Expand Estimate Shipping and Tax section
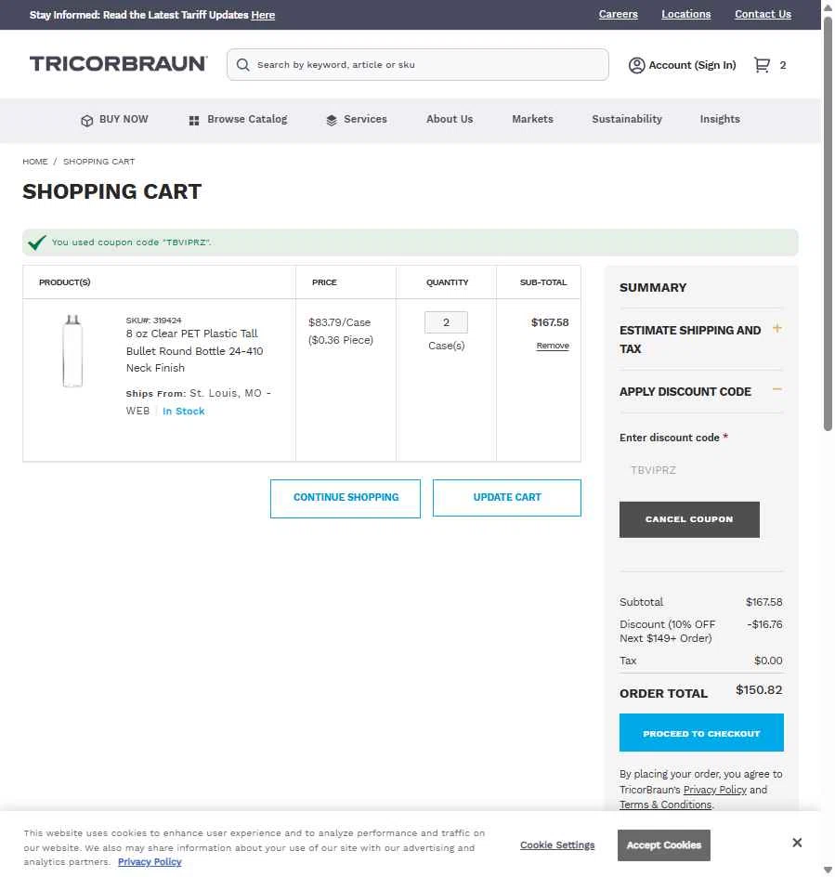 pos(776,328)
